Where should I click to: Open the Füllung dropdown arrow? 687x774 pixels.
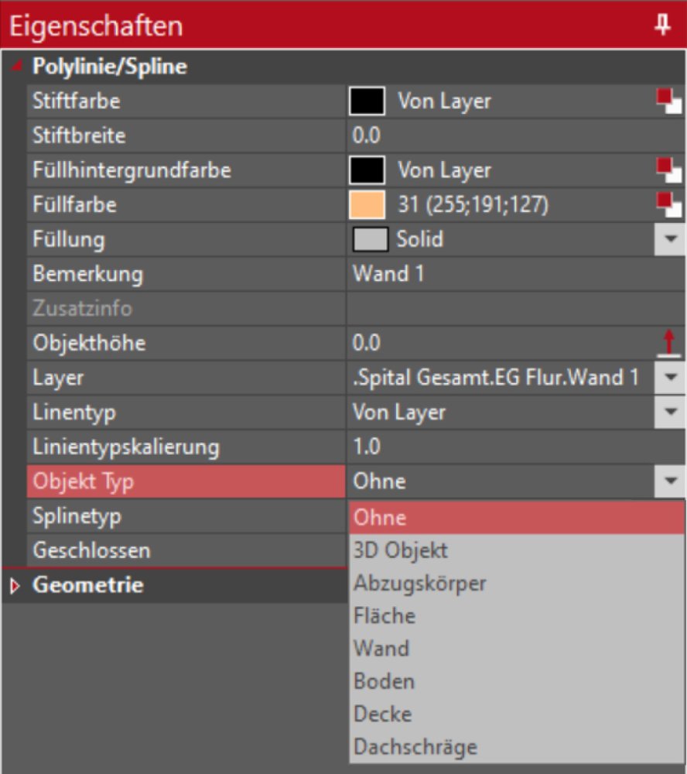pos(668,240)
